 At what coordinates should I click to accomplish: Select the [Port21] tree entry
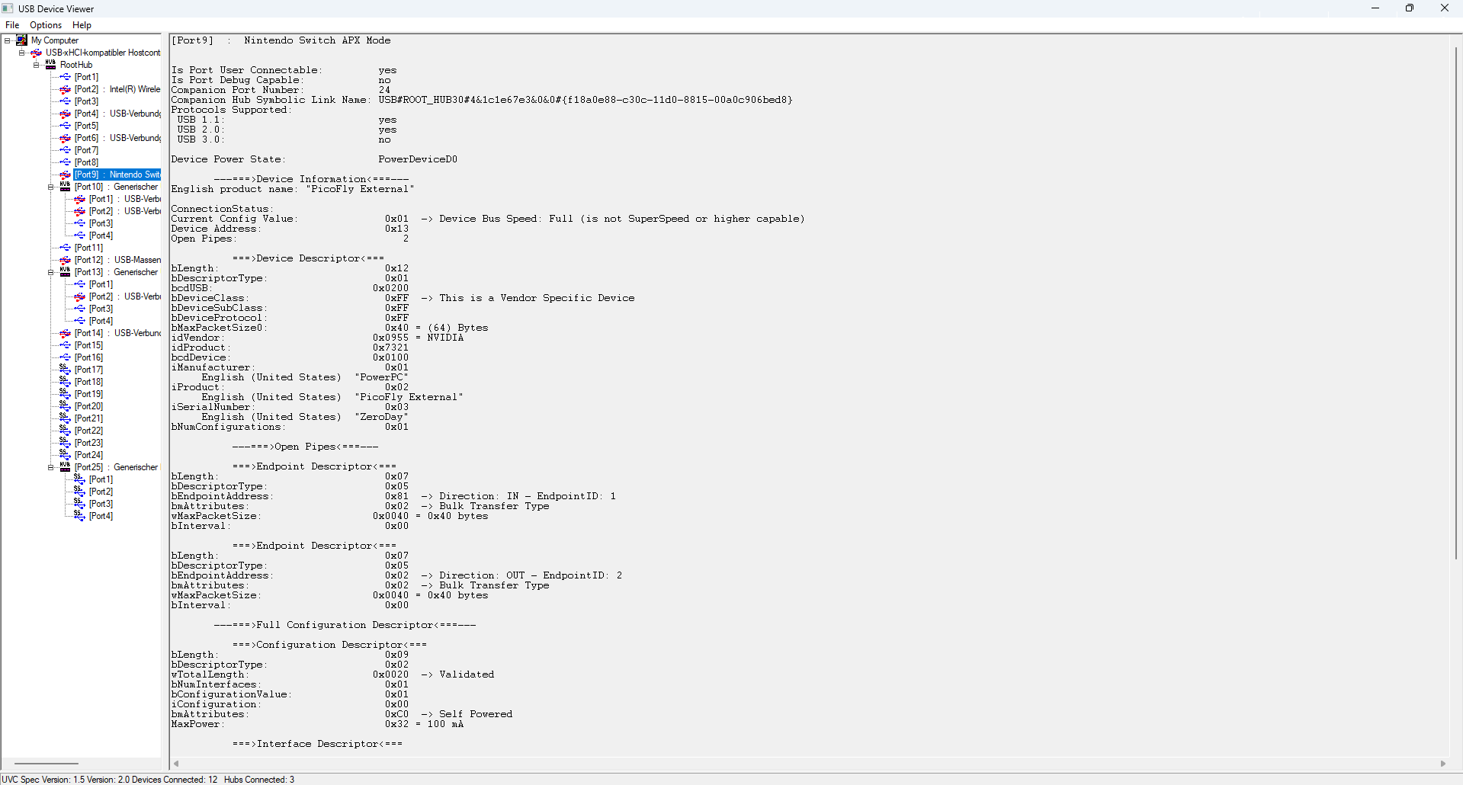[88, 418]
